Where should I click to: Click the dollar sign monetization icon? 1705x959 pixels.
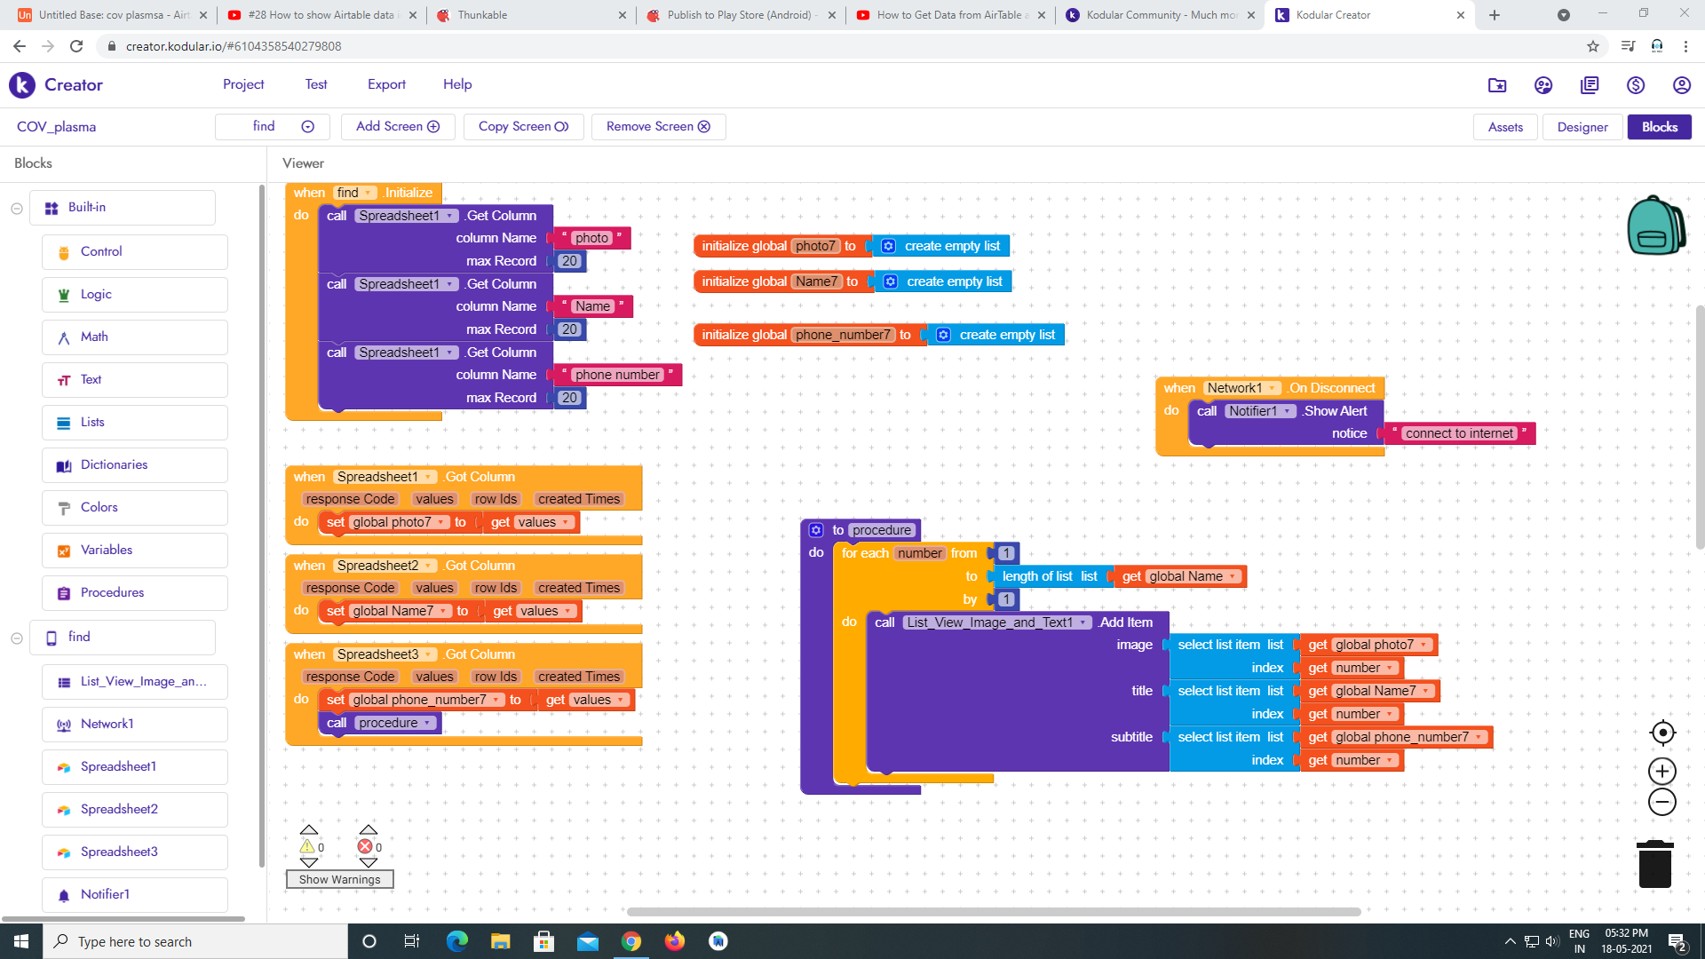[x=1636, y=85]
